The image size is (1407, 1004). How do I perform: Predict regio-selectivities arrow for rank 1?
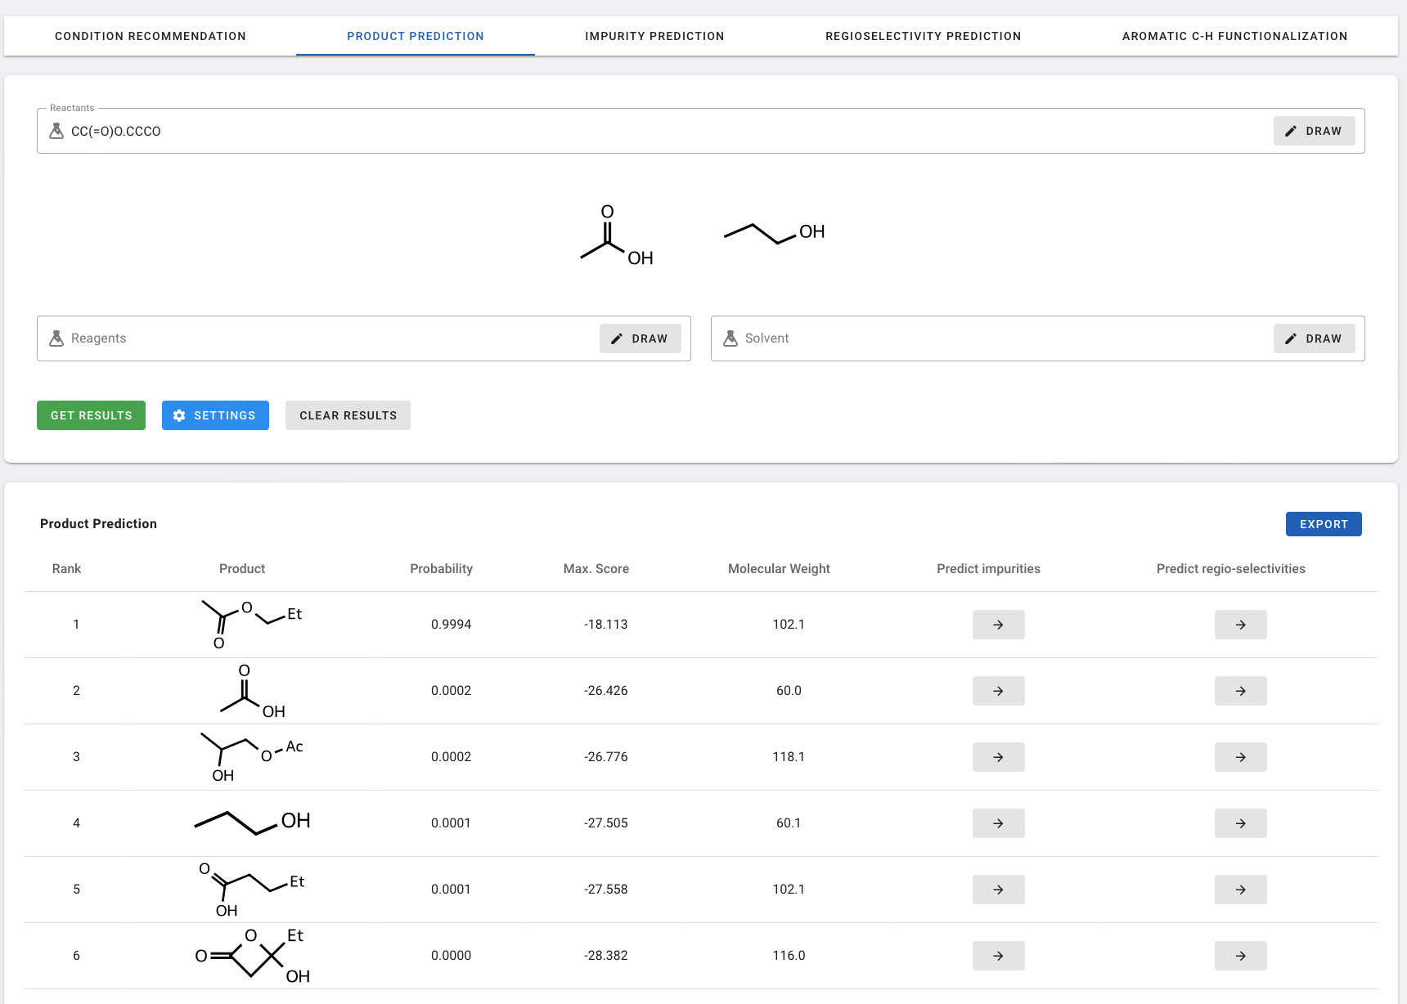[x=1240, y=625]
